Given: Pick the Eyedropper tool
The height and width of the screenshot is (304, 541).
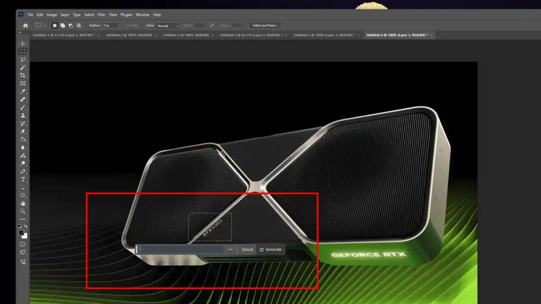Looking at the screenshot, I should (x=23, y=91).
